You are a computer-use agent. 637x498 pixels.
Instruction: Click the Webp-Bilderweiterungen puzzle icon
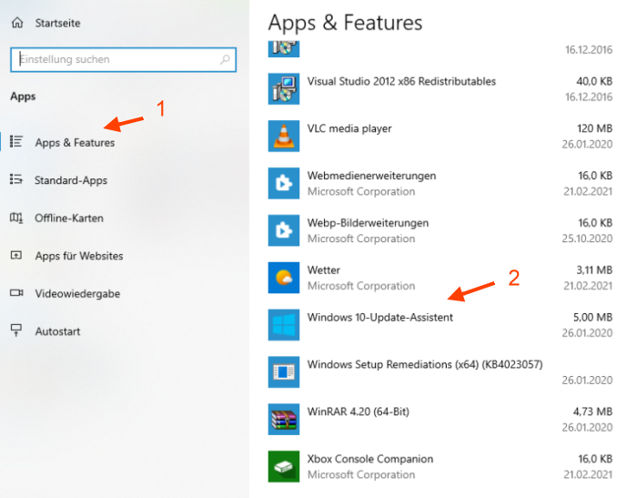[x=284, y=230]
